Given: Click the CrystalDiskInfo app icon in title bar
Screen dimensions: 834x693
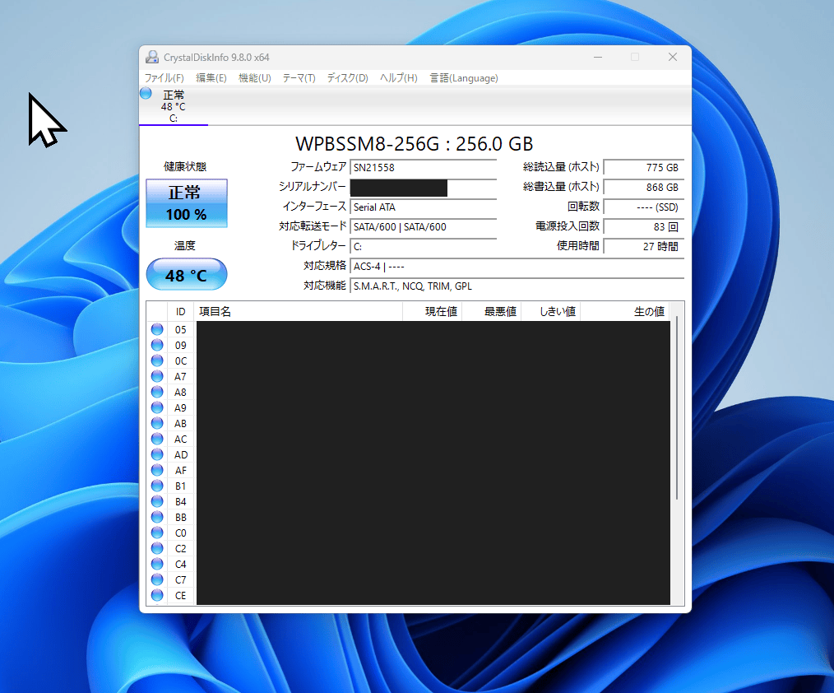Looking at the screenshot, I should point(152,57).
